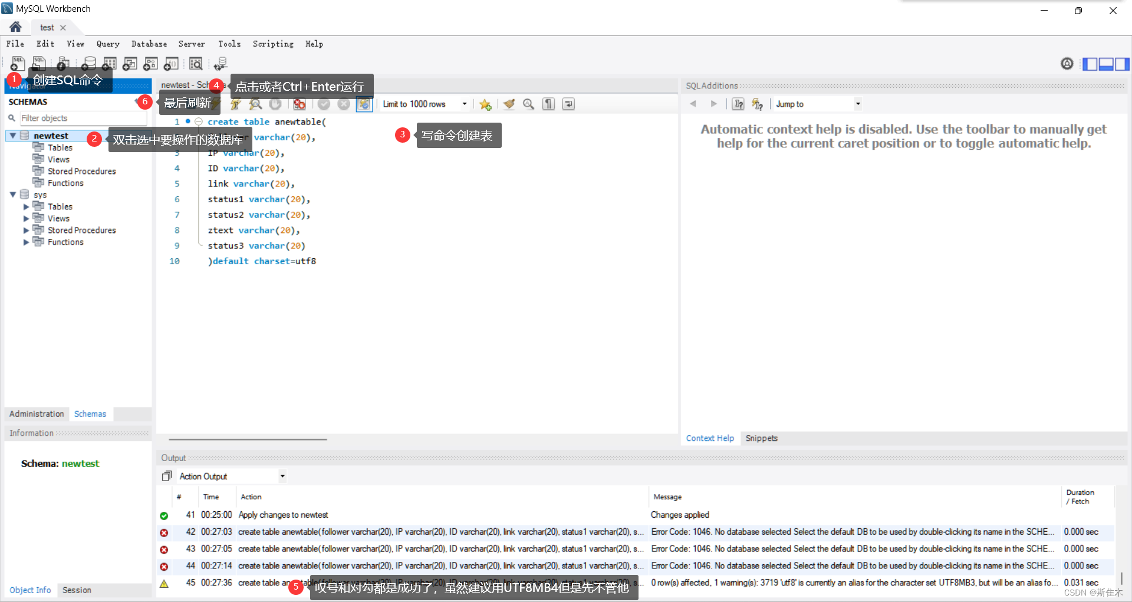Switch to Schemas tab
The width and height of the screenshot is (1132, 602).
(90, 414)
